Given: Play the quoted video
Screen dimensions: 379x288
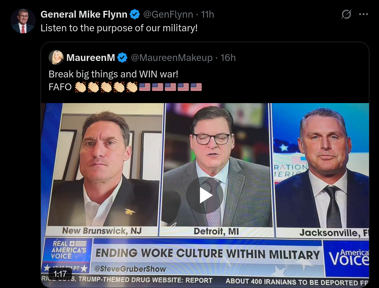Looking at the screenshot, I should tap(206, 195).
